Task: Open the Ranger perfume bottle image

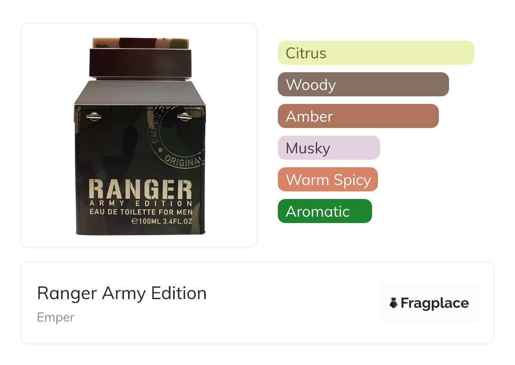Action: (139, 136)
